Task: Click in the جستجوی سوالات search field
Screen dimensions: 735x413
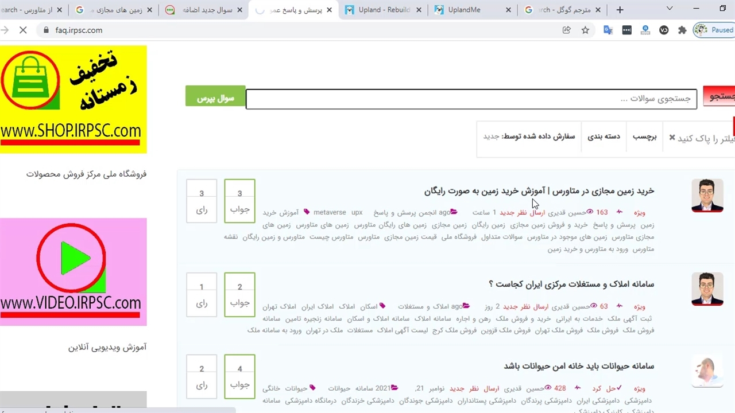Action: pos(471,99)
